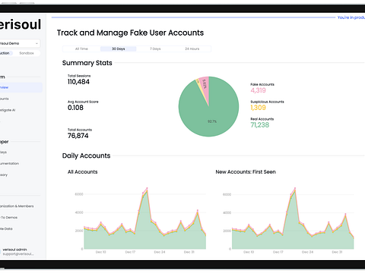Image resolution: width=365 pixels, height=273 pixels.
Task: Select the 24 Hours range tab
Action: tap(192, 49)
